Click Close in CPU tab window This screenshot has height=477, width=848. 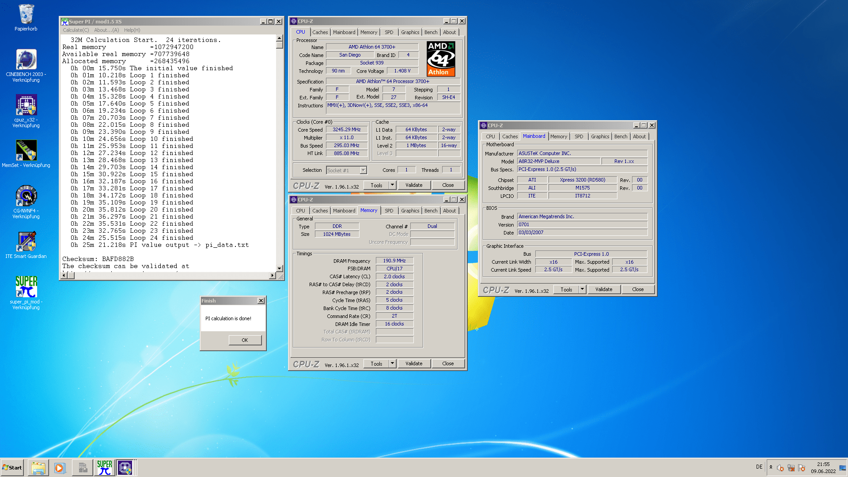(x=448, y=185)
